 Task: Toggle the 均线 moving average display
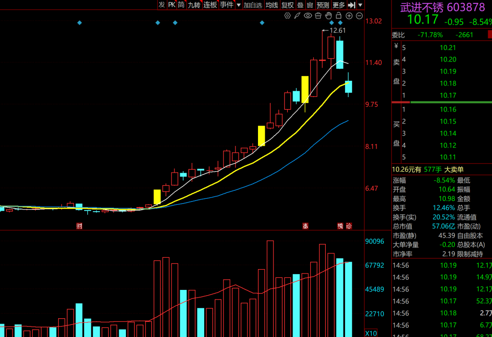coord(272,5)
